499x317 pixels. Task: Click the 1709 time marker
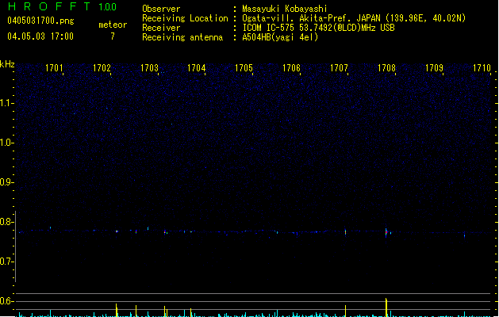[434, 68]
